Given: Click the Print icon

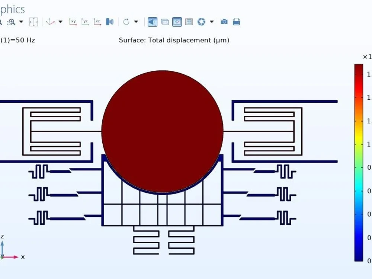Looking at the screenshot, I should click(237, 22).
